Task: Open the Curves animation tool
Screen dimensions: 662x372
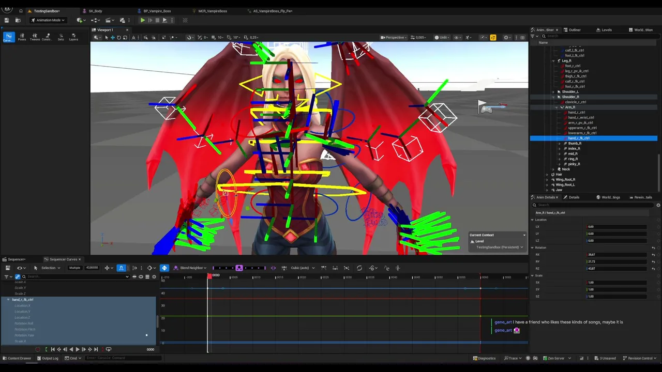Action: 9,37
